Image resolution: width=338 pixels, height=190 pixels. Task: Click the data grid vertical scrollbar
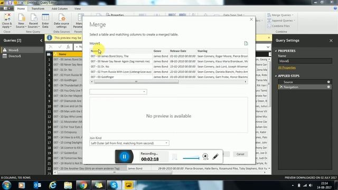[x=269, y=83]
